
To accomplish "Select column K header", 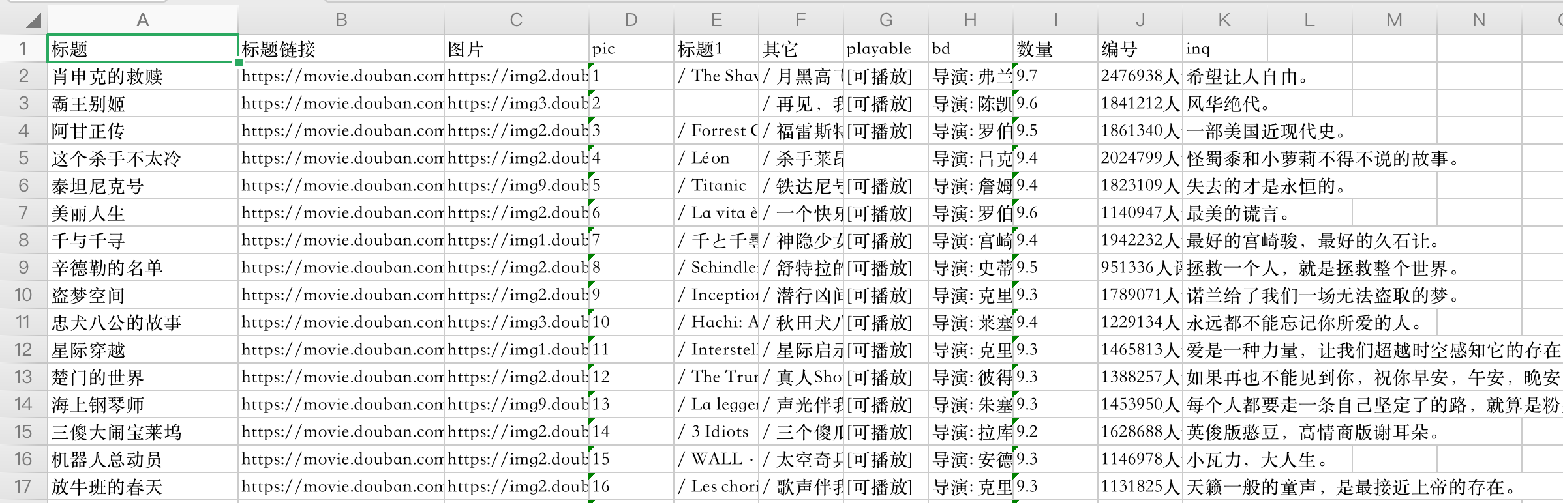I will pyautogui.click(x=1225, y=20).
